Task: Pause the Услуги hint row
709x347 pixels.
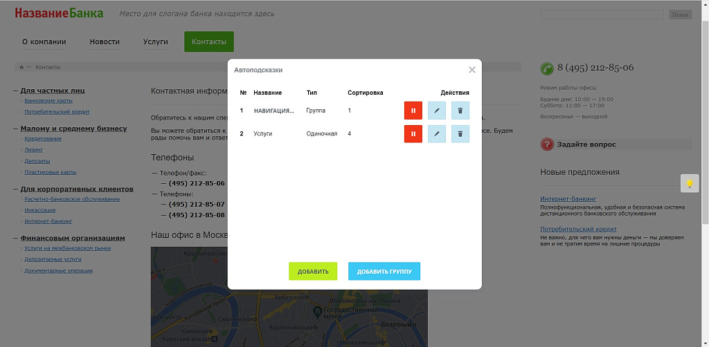Action: 413,133
